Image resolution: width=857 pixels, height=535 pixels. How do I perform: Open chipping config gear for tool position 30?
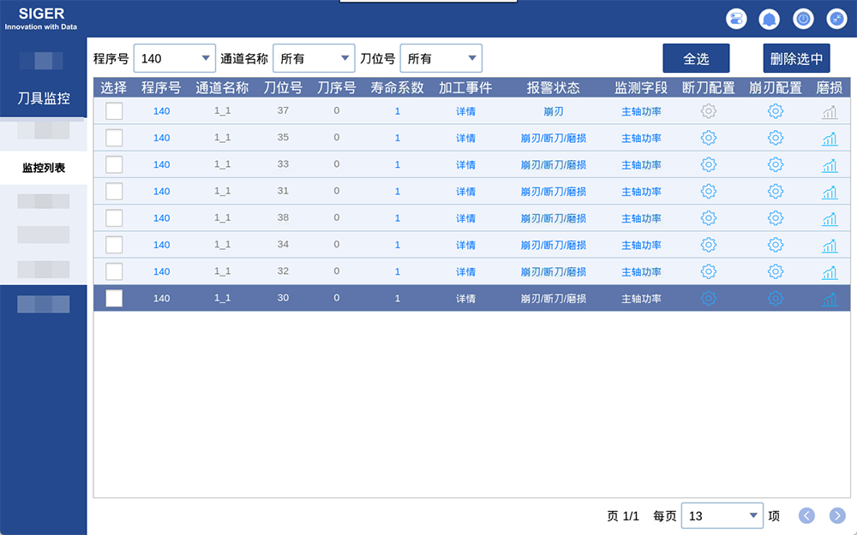pyautogui.click(x=775, y=298)
